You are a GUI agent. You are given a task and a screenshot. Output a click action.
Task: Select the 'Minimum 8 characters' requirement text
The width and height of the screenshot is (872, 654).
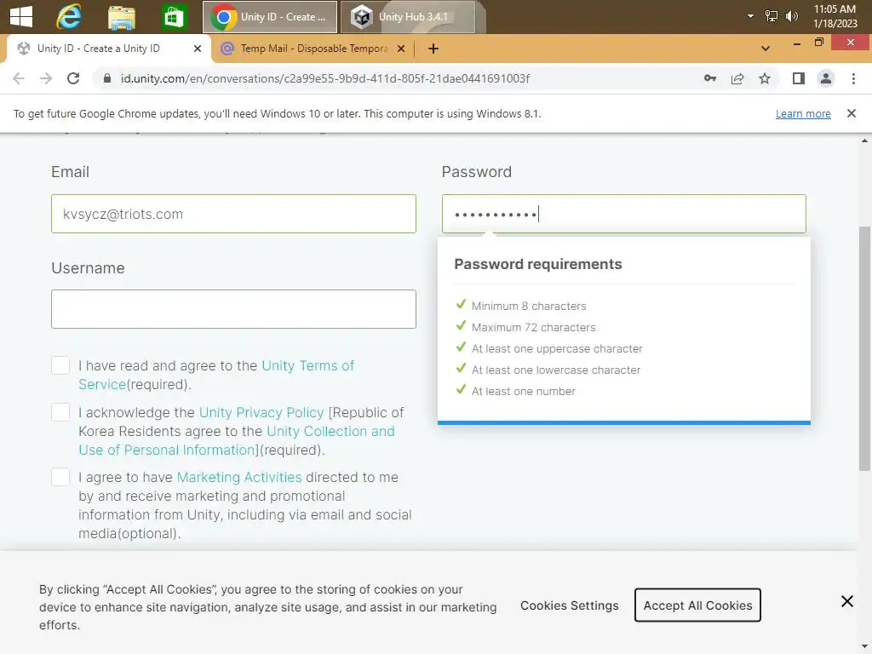528,306
